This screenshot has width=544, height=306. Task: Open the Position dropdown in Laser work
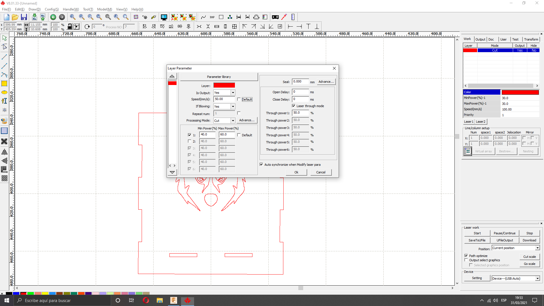(537, 248)
